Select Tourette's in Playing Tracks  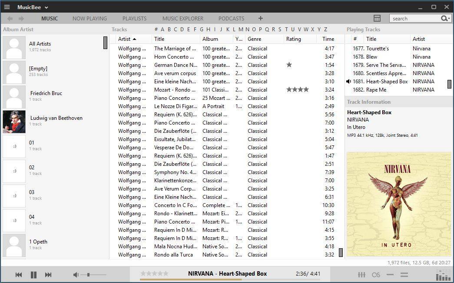[397, 49]
